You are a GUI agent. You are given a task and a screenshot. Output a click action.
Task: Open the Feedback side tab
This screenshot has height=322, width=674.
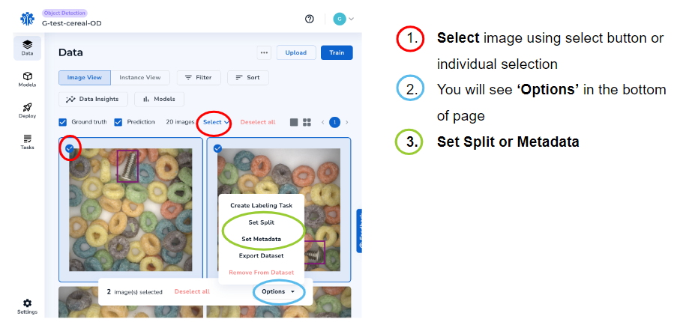359,231
